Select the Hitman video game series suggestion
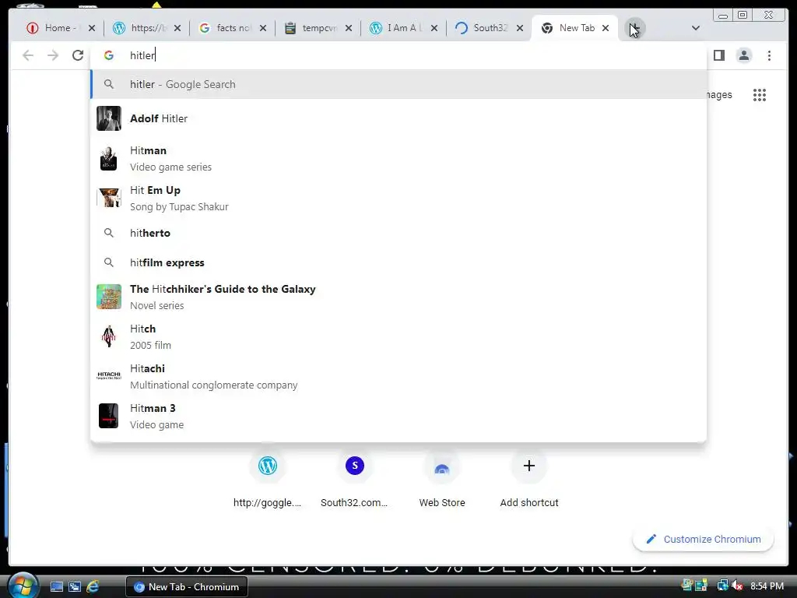This screenshot has width=797, height=598. pyautogui.click(x=398, y=159)
